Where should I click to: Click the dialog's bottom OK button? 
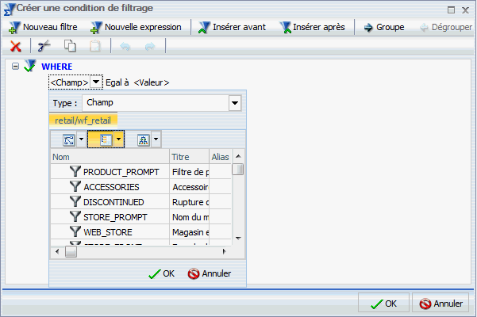(x=383, y=303)
